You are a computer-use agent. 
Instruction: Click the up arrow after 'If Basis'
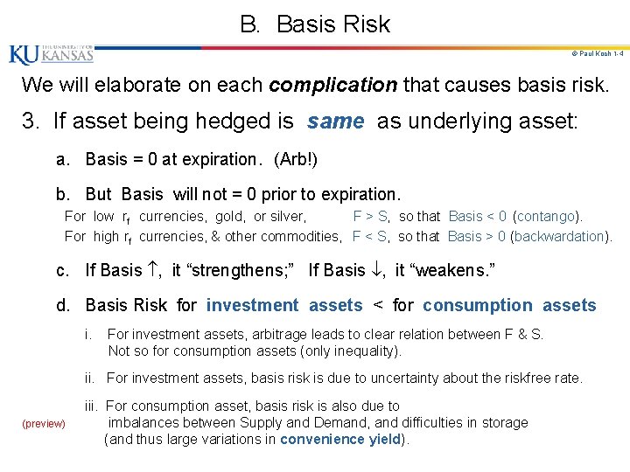(150, 270)
